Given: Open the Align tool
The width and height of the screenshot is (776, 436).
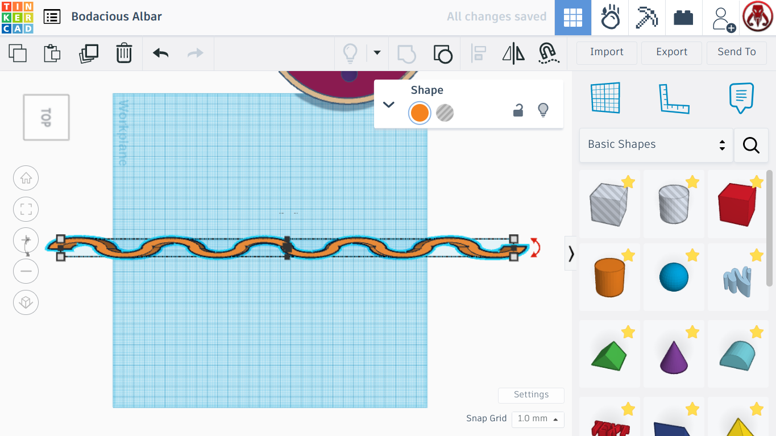Looking at the screenshot, I should 479,53.
